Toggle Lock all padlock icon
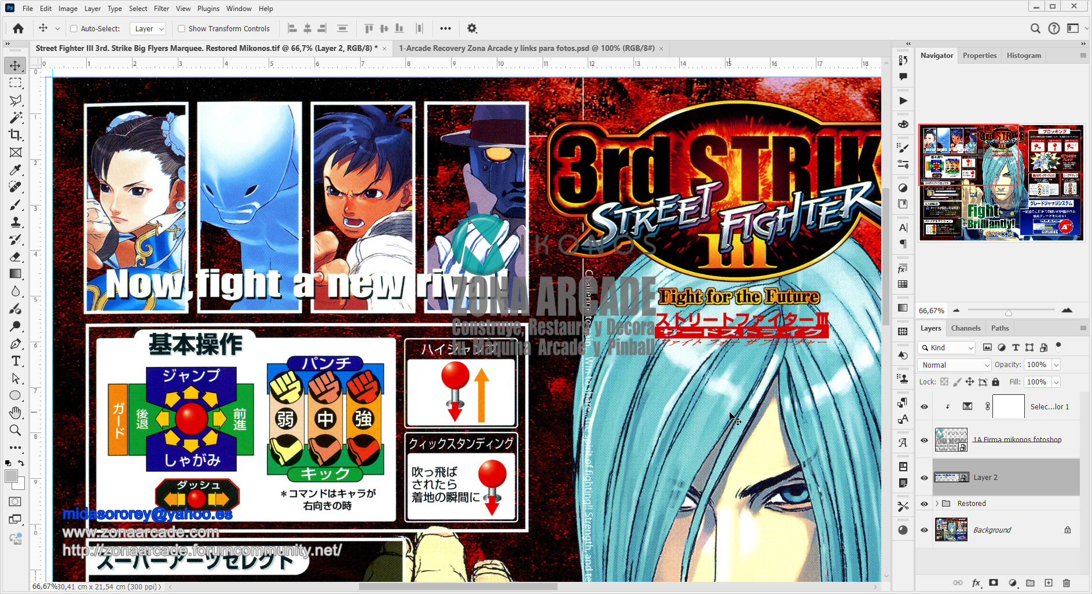 pos(996,382)
